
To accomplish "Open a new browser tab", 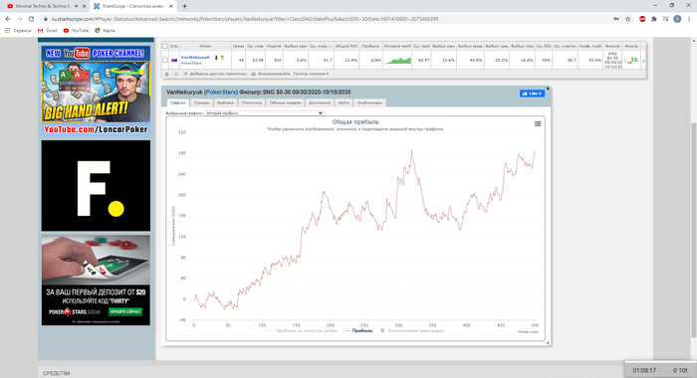I will (184, 6).
